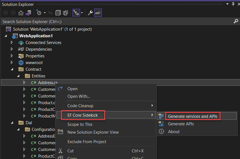Open the Pending Changes Filter clock icon
This screenshot has height=159, width=240.
(x=39, y=13)
